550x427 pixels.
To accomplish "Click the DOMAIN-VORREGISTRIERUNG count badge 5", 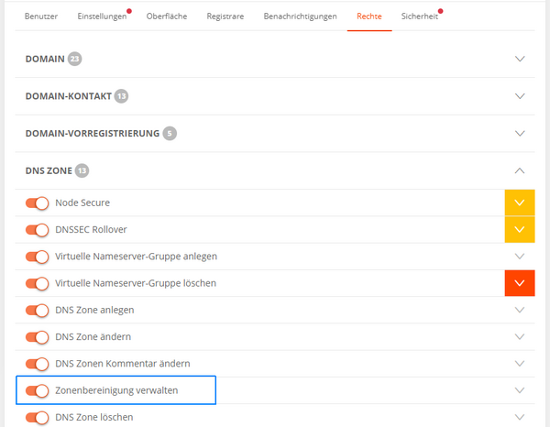I will 170,134.
